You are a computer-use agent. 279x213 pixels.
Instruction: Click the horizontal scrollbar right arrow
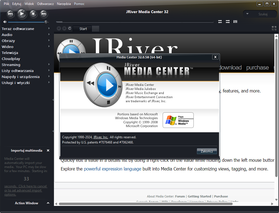[x=272, y=204]
